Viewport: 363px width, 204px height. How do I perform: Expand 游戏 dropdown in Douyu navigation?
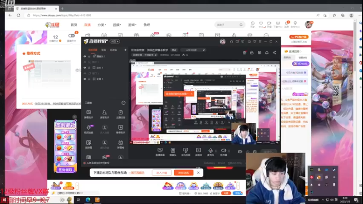132,25
